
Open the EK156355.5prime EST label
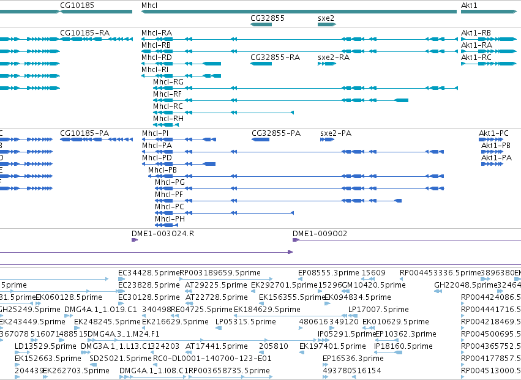coord(292,297)
